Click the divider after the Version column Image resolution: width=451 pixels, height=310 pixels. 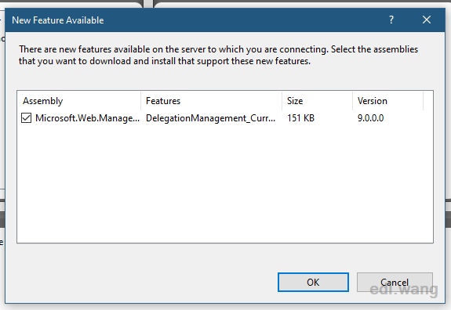423,101
